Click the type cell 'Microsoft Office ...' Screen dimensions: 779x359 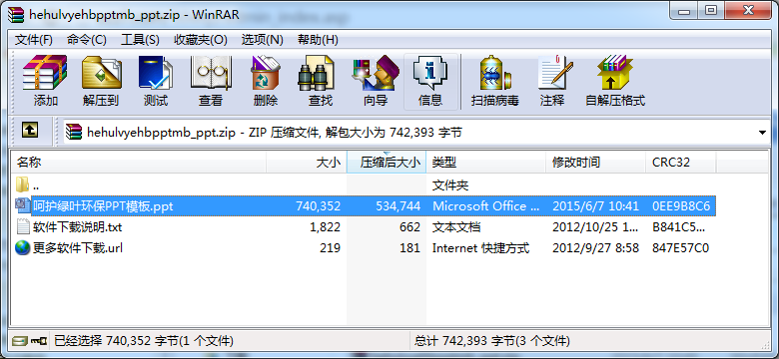coord(486,205)
